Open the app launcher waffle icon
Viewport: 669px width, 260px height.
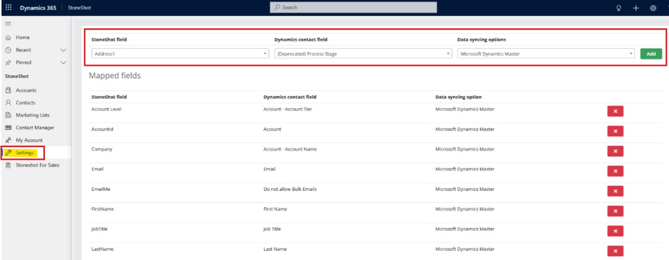(8, 8)
